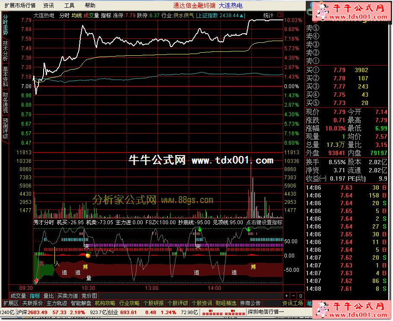
Task: Open the 资讯工场 bottom tab
Action: tap(292, 303)
